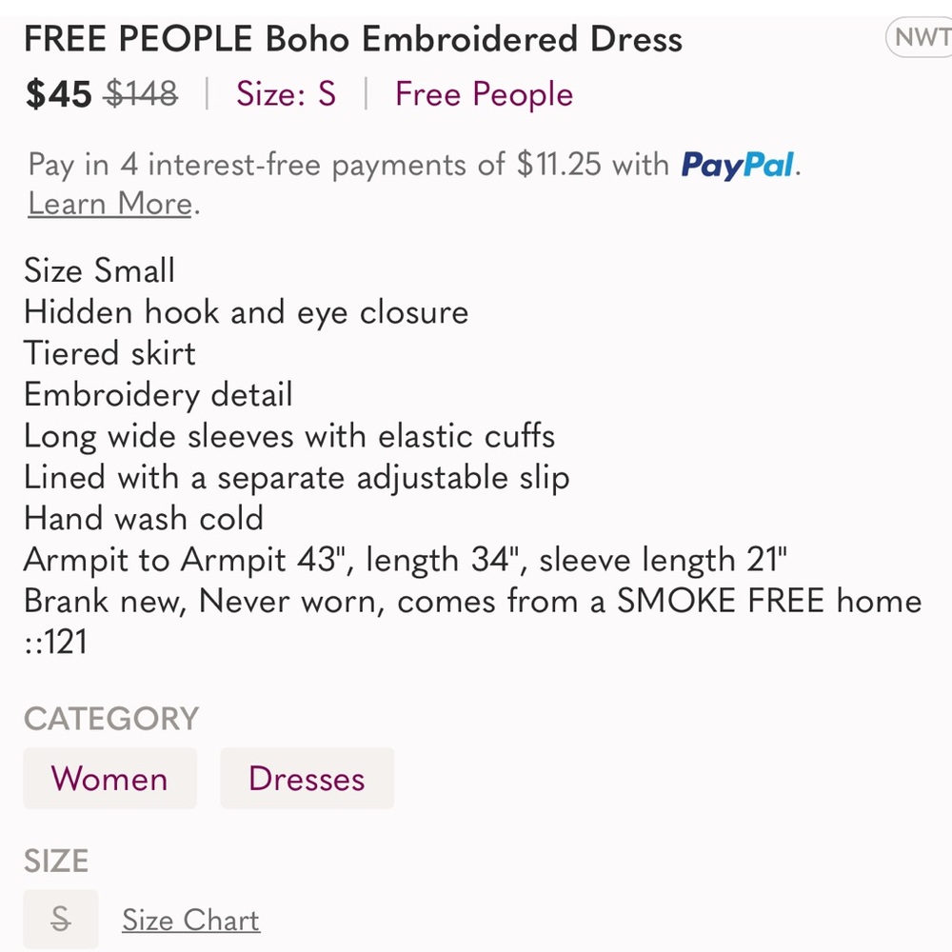Click the CATEGORY section heading
Viewport: 952px width, 952px height.
(111, 719)
